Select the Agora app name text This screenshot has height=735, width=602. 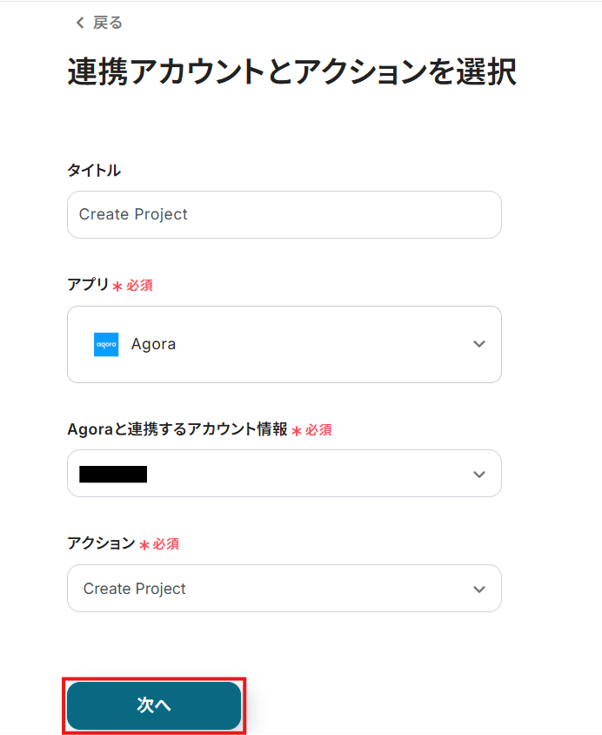[x=154, y=344]
